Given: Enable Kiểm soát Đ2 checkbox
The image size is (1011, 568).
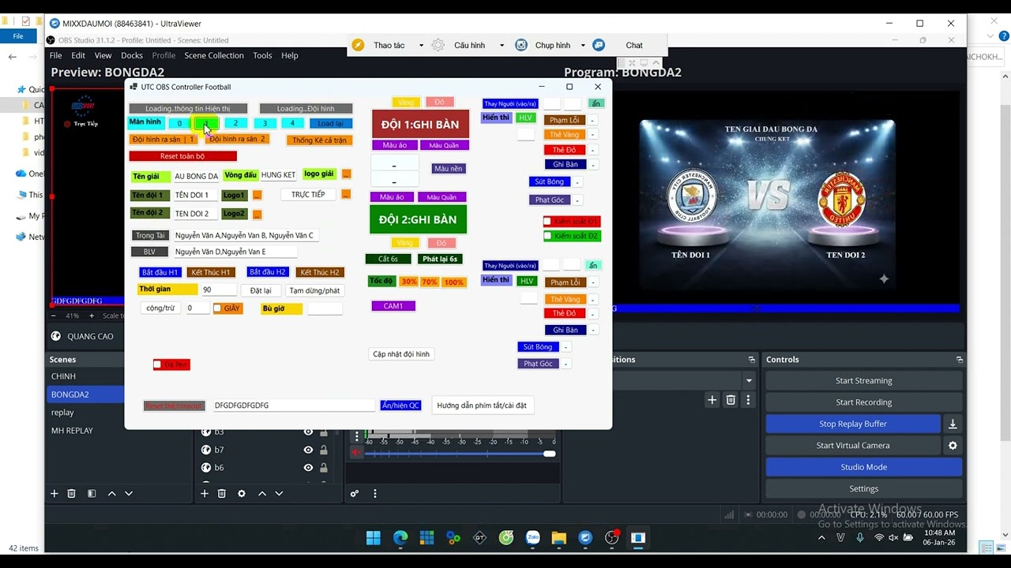Looking at the screenshot, I should click(547, 236).
